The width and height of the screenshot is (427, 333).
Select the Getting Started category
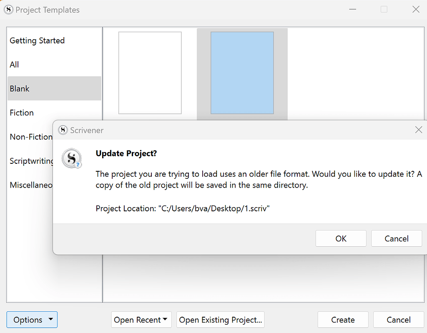pos(37,40)
